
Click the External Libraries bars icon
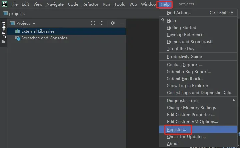18,31
